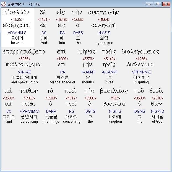Minimize the interlinear window
This screenshot has height=172, width=172.
tap(149, 4)
